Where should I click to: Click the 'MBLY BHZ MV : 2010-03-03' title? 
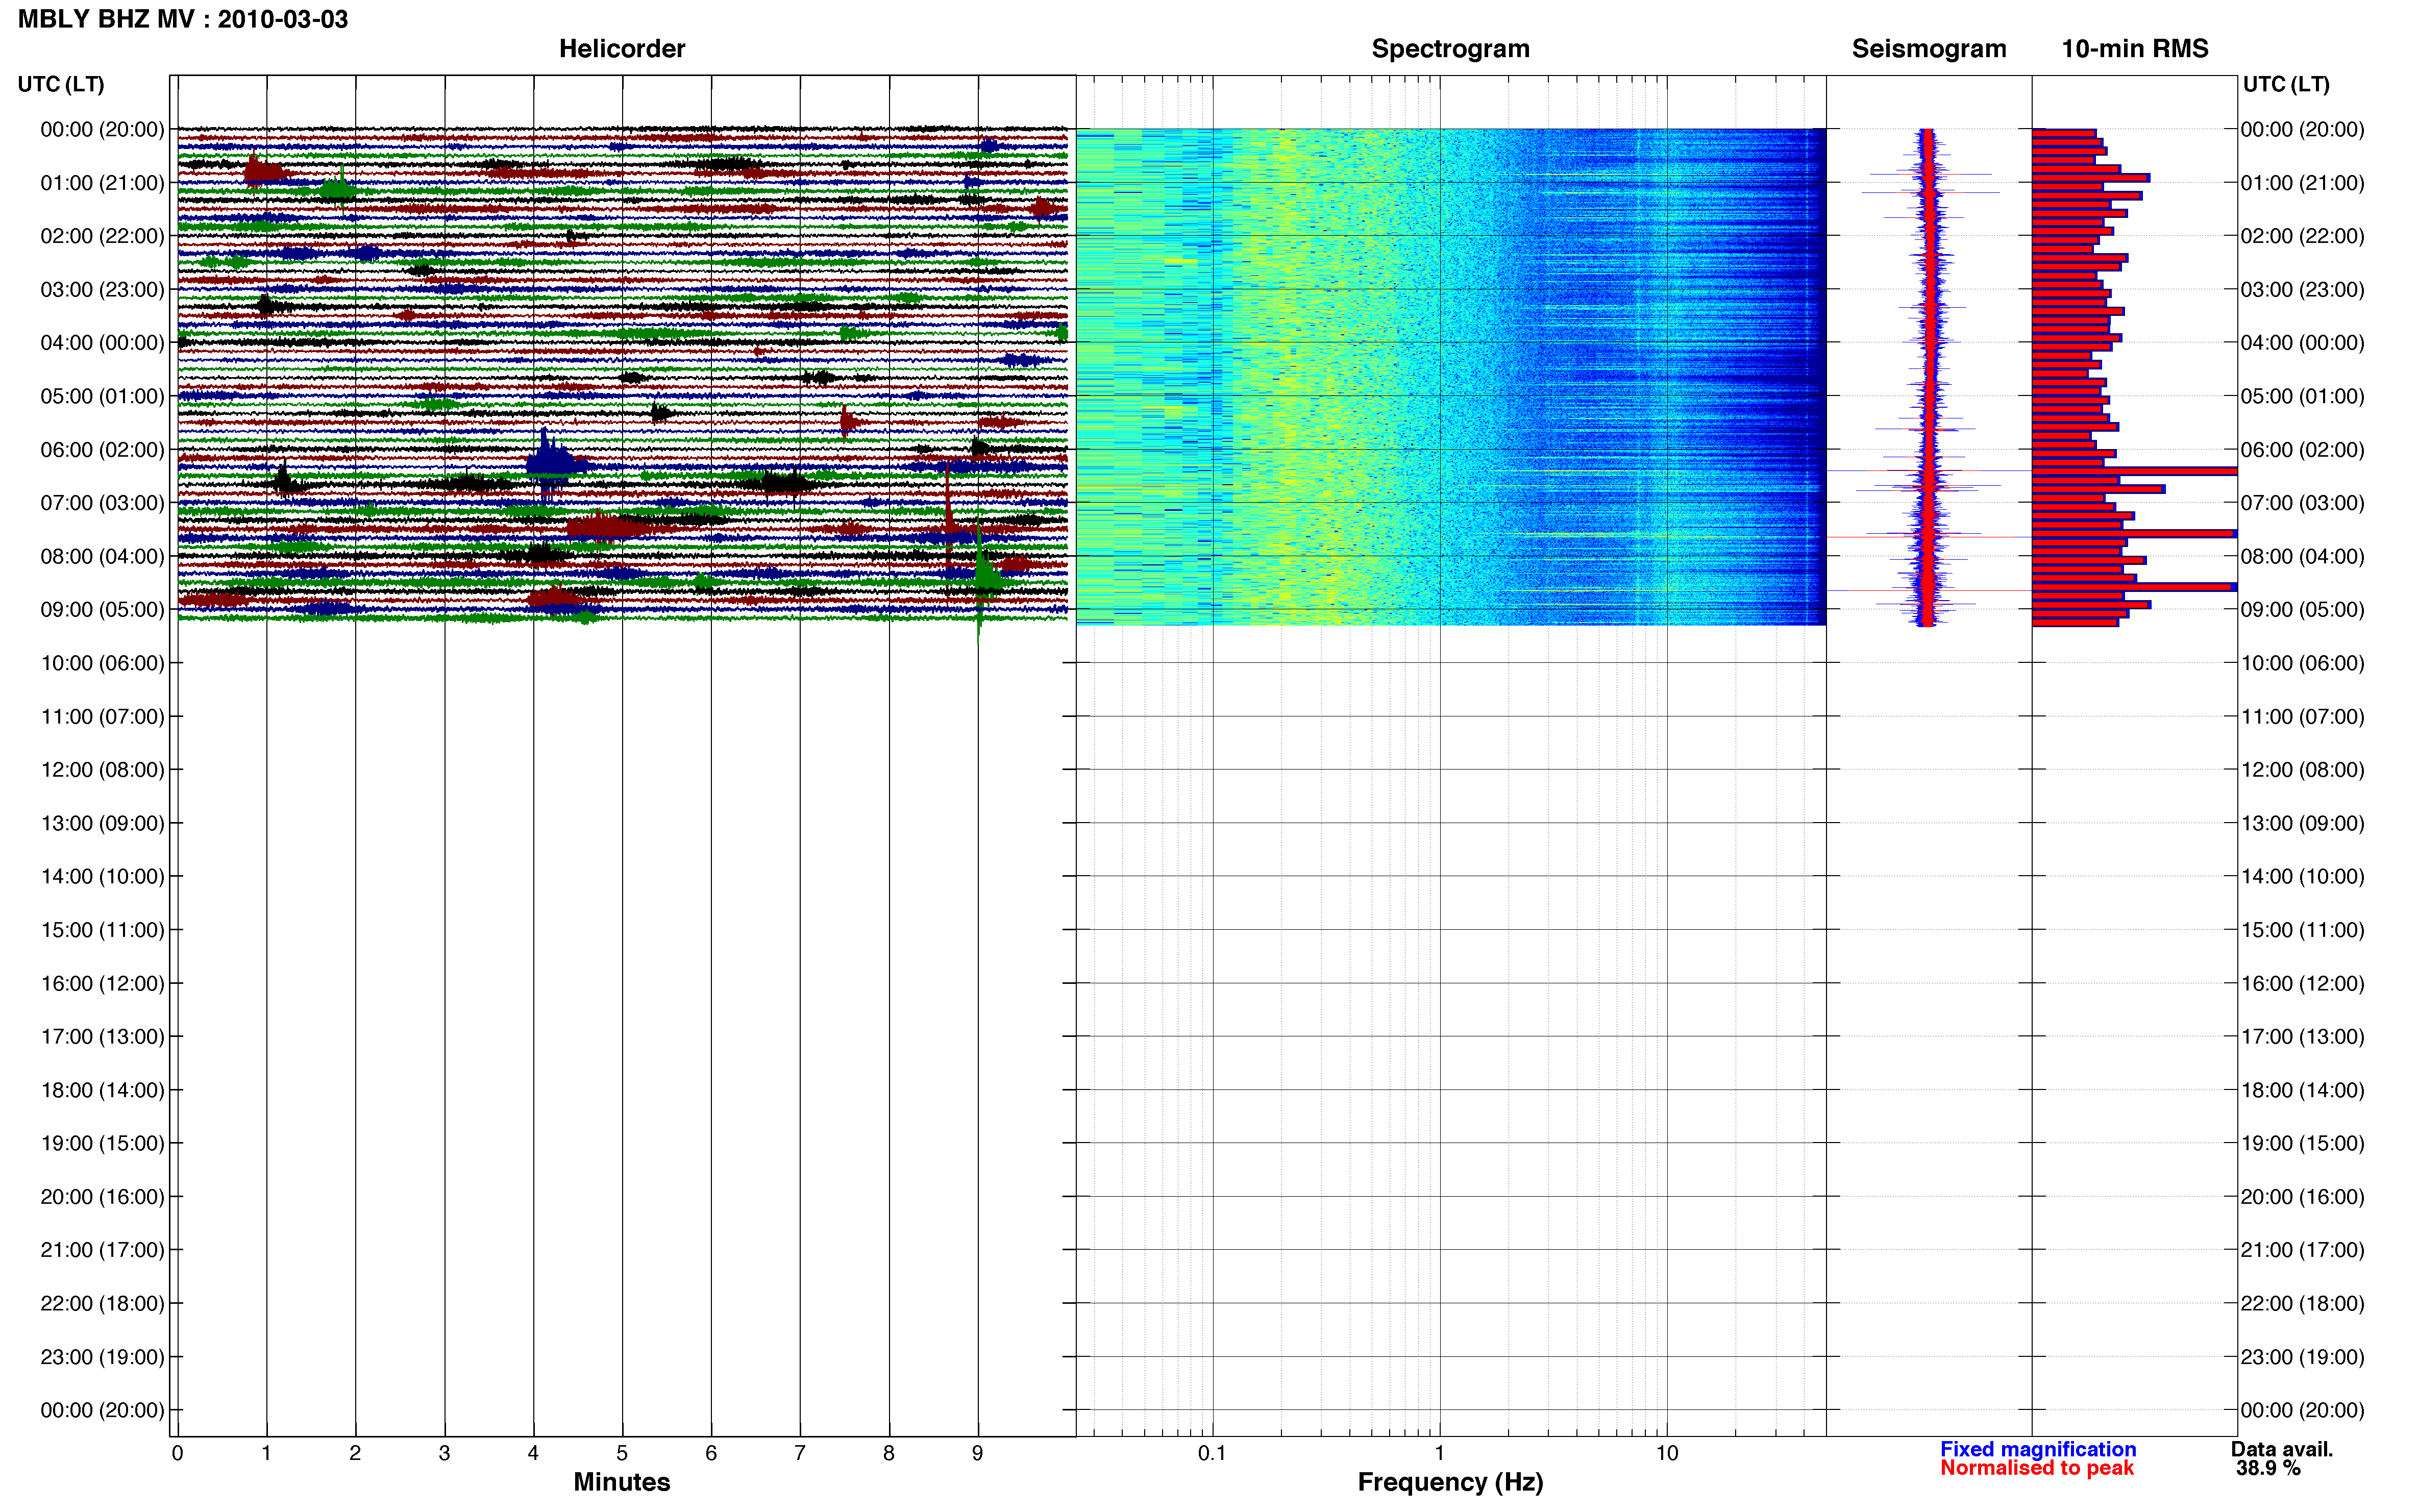click(183, 19)
